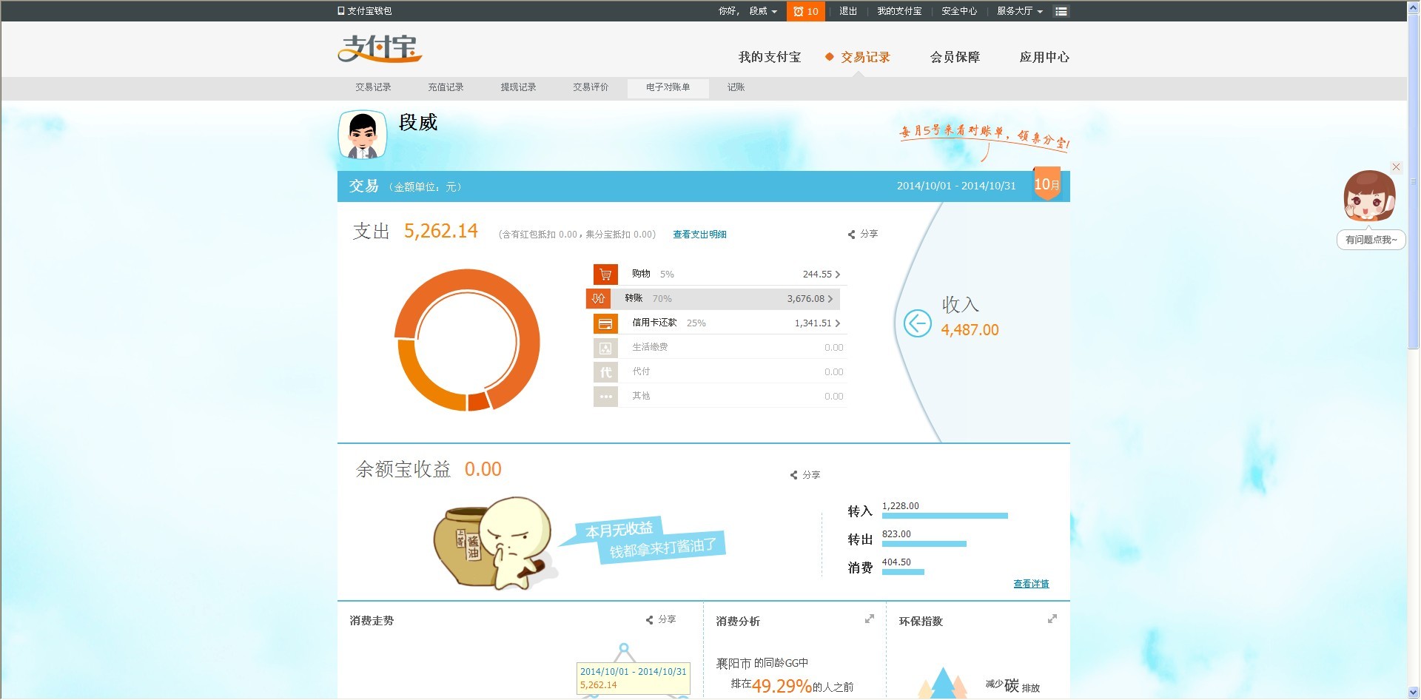1421x700 pixels.
Task: Go to 我的支付宝 main tab
Action: pos(770,57)
